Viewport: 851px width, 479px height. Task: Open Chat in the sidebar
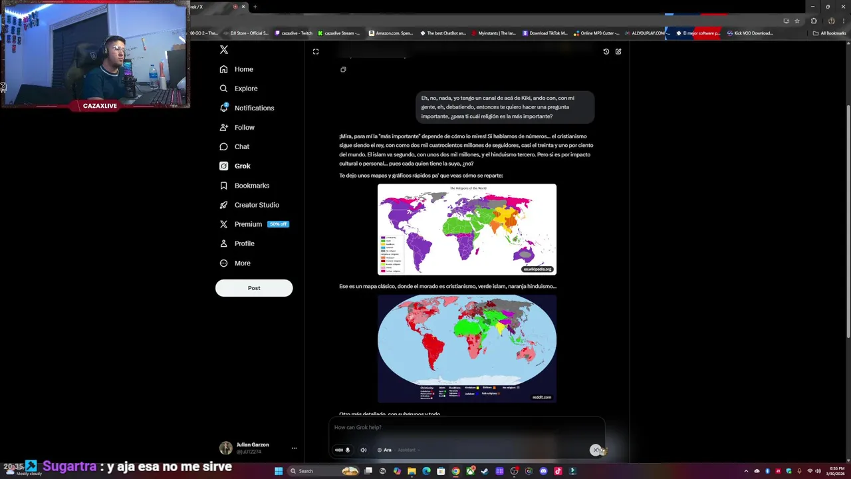[235, 146]
